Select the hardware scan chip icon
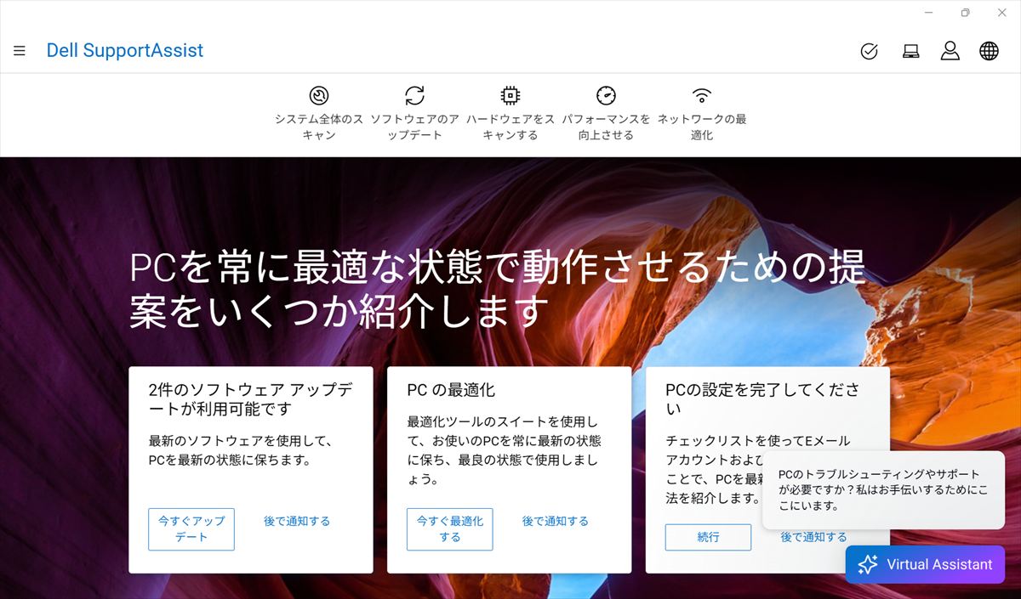This screenshot has height=599, width=1021. (510, 96)
